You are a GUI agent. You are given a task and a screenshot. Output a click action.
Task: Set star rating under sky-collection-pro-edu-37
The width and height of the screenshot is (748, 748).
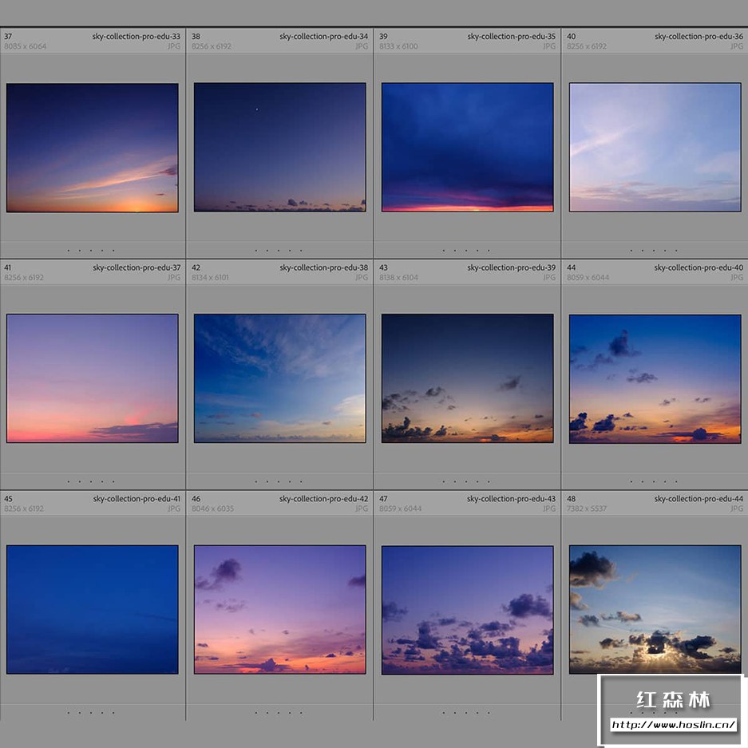(91, 481)
